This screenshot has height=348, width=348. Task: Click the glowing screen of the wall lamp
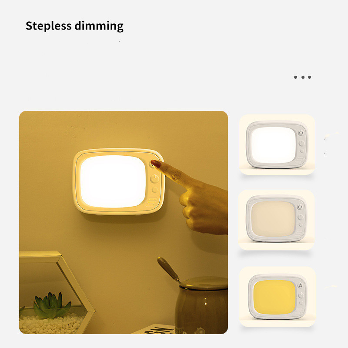[113, 181]
